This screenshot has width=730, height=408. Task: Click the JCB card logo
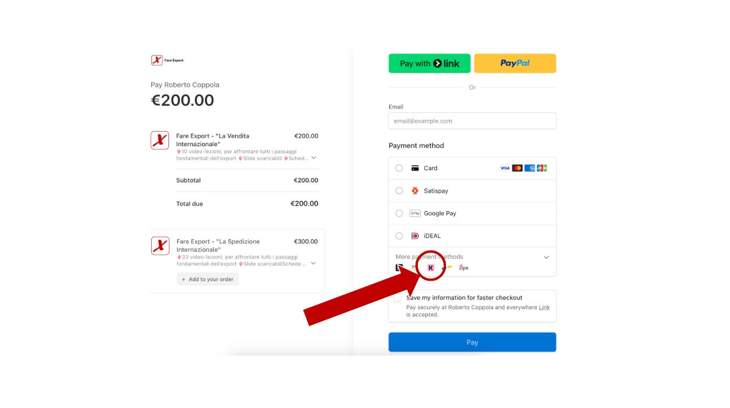(x=542, y=168)
